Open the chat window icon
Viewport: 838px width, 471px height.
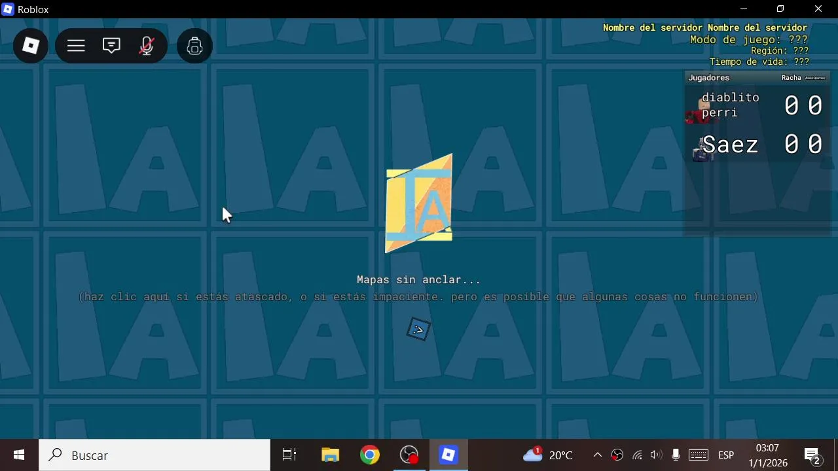(x=111, y=46)
